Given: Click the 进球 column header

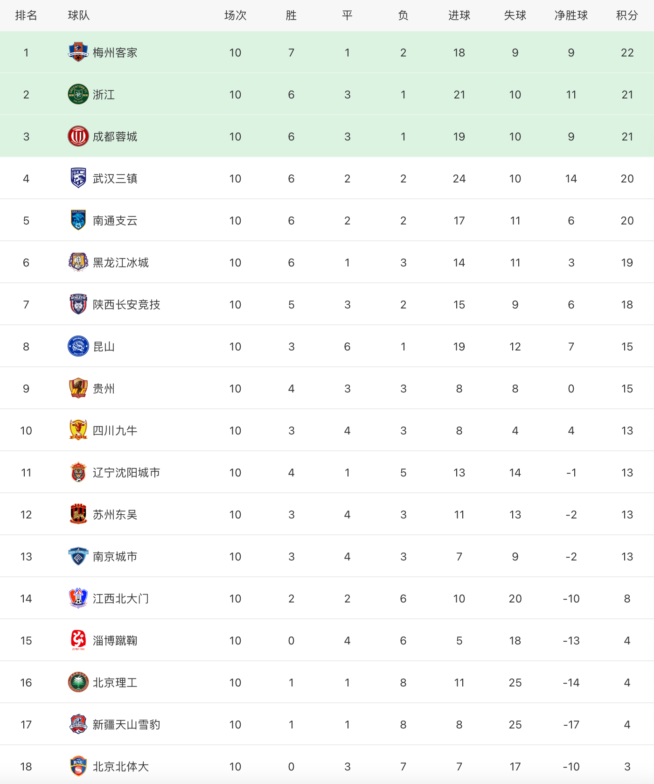Looking at the screenshot, I should (x=459, y=15).
